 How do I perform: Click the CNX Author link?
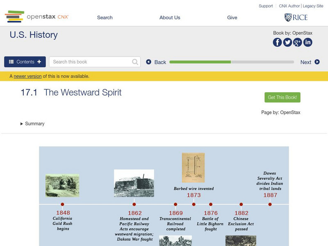coord(289,6)
